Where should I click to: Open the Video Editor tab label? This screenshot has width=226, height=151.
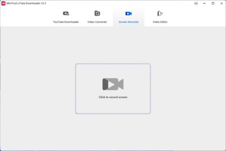(x=160, y=22)
